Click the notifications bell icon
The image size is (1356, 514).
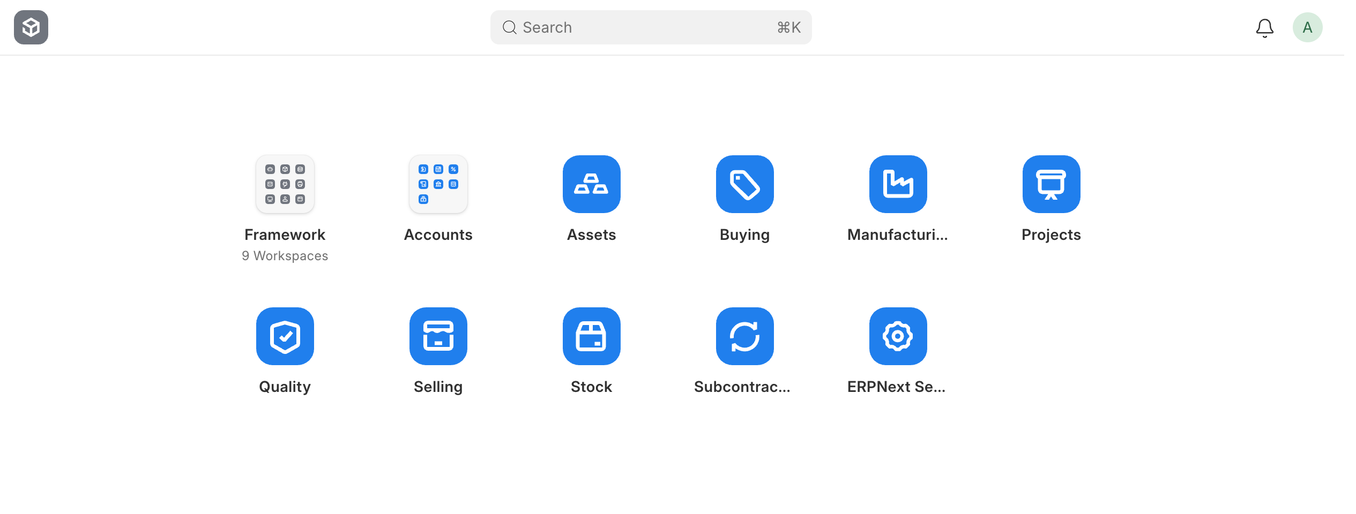1264,28
